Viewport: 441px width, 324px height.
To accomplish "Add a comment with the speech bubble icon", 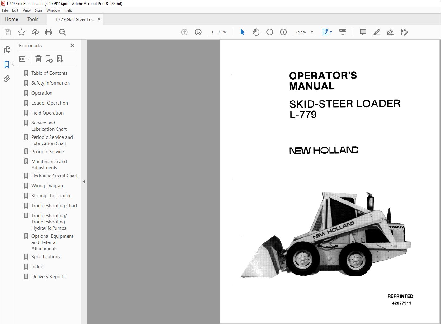I will coord(363,32).
